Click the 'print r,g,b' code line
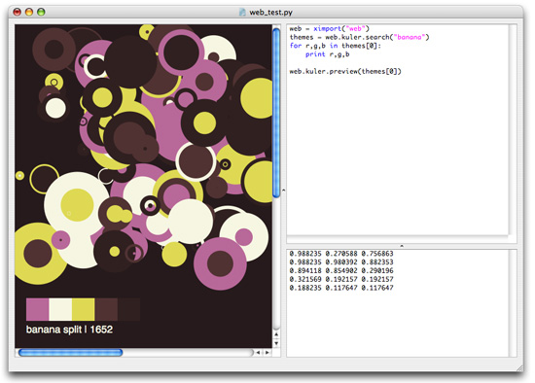 pos(327,54)
